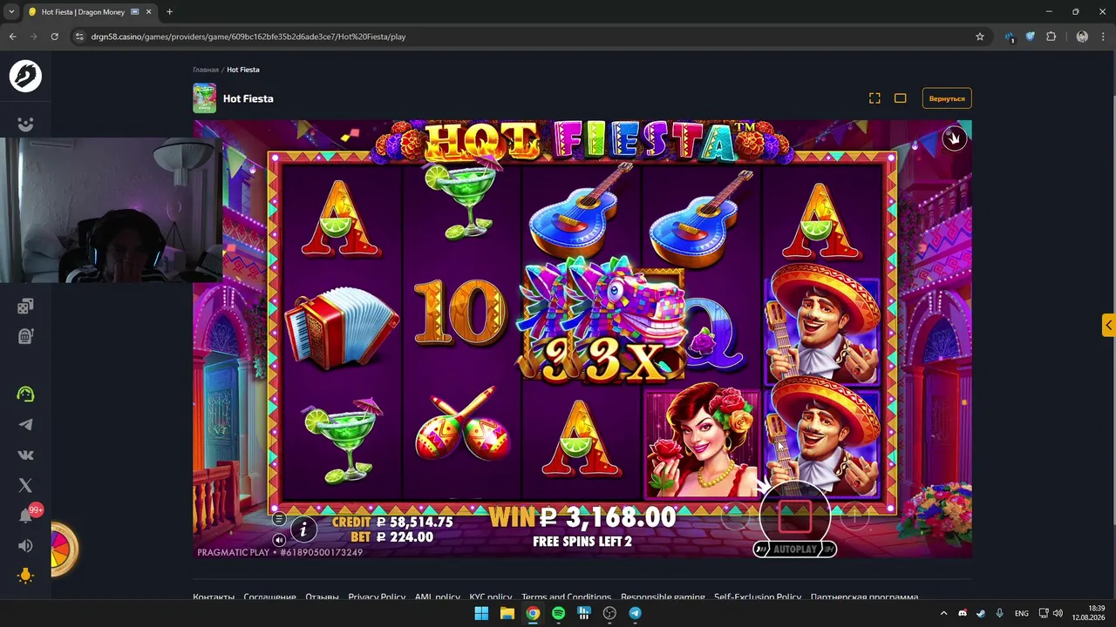Open the Chrome three-dot menu
Screen dimensions: 1116x627
point(1103,37)
